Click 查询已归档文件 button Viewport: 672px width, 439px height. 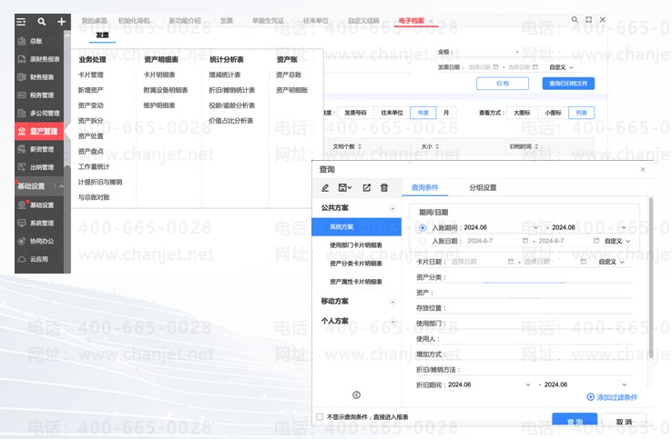(568, 83)
